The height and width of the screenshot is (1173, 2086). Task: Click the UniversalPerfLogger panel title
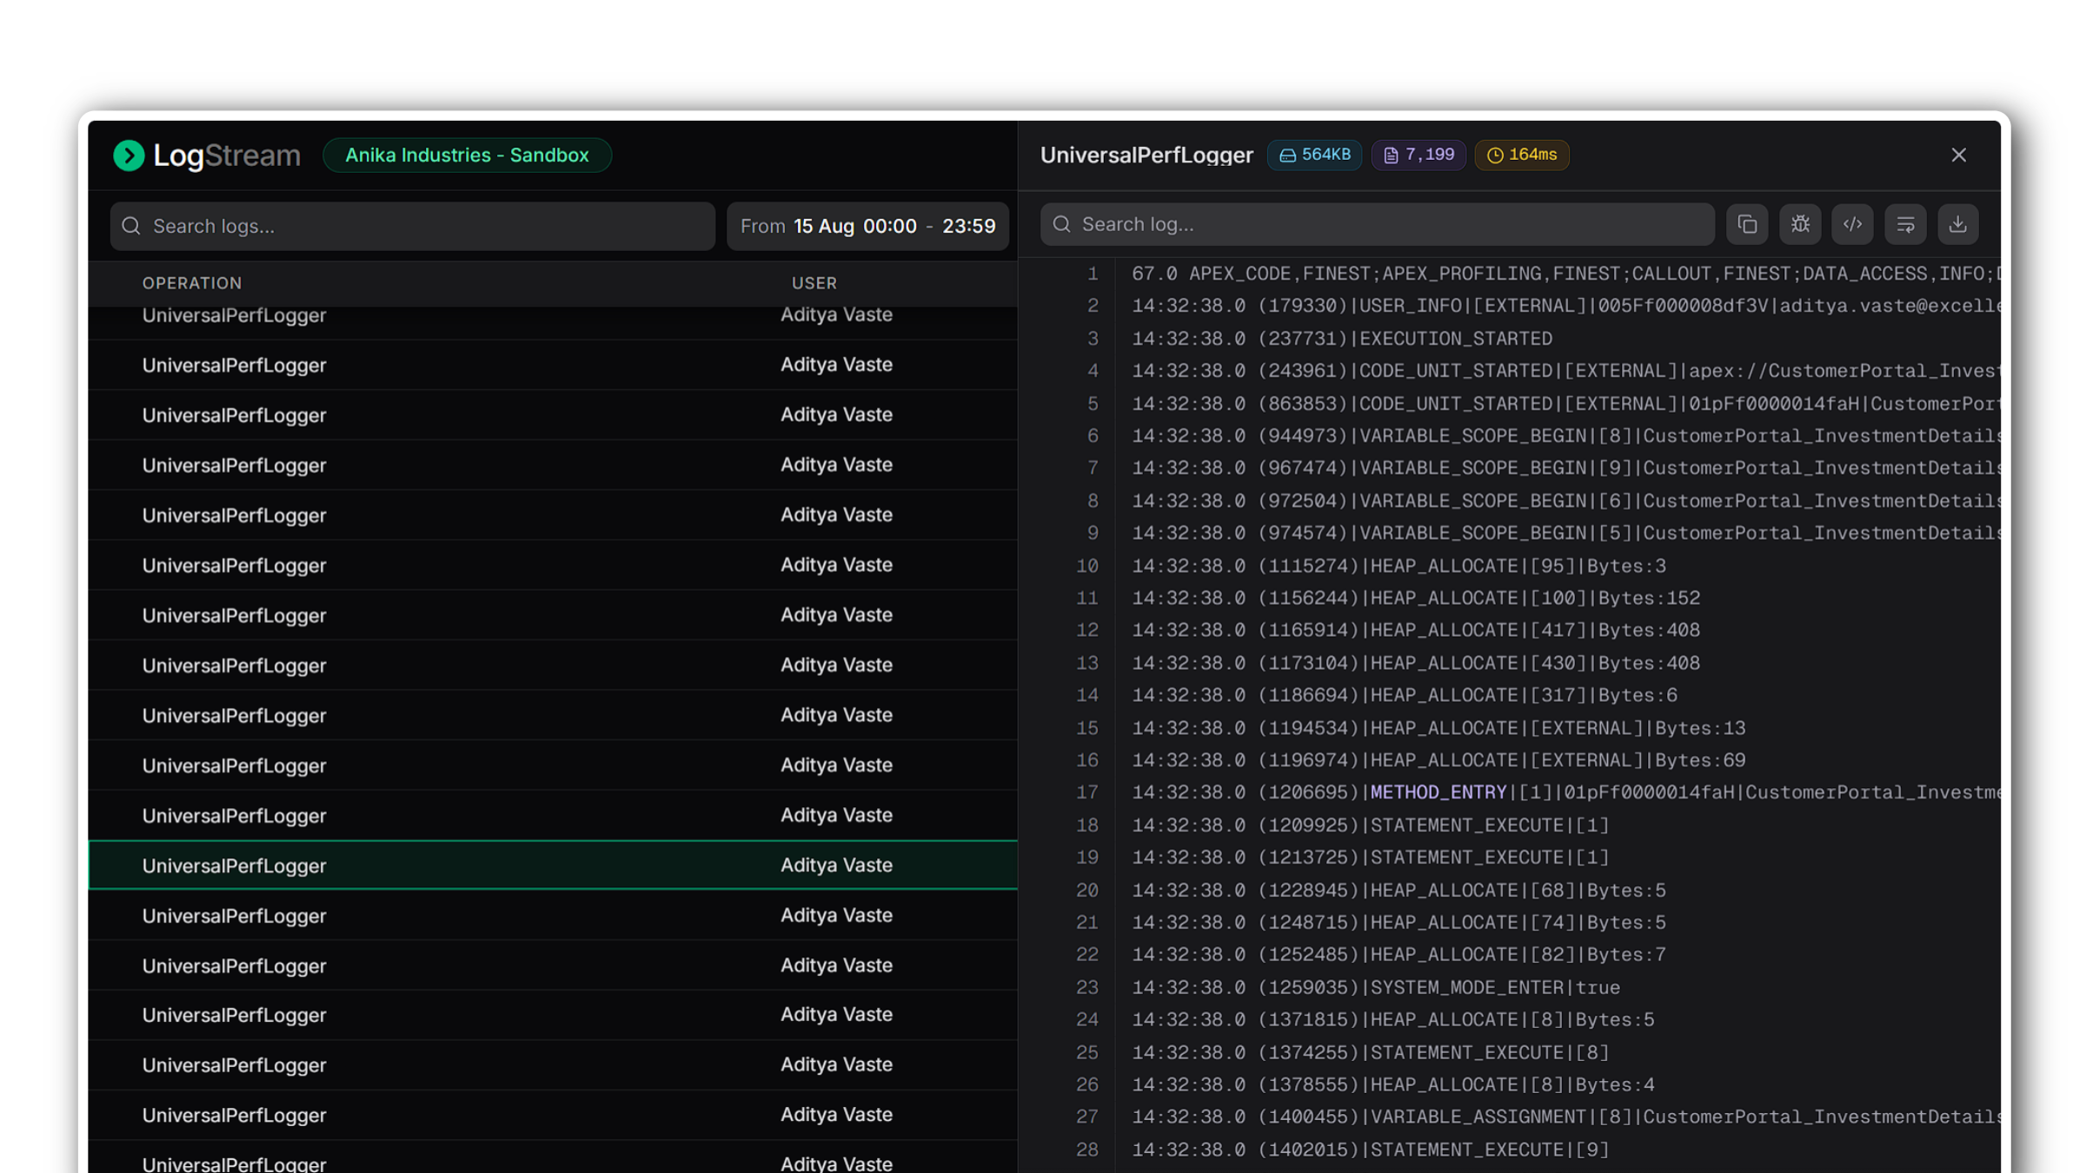point(1146,156)
